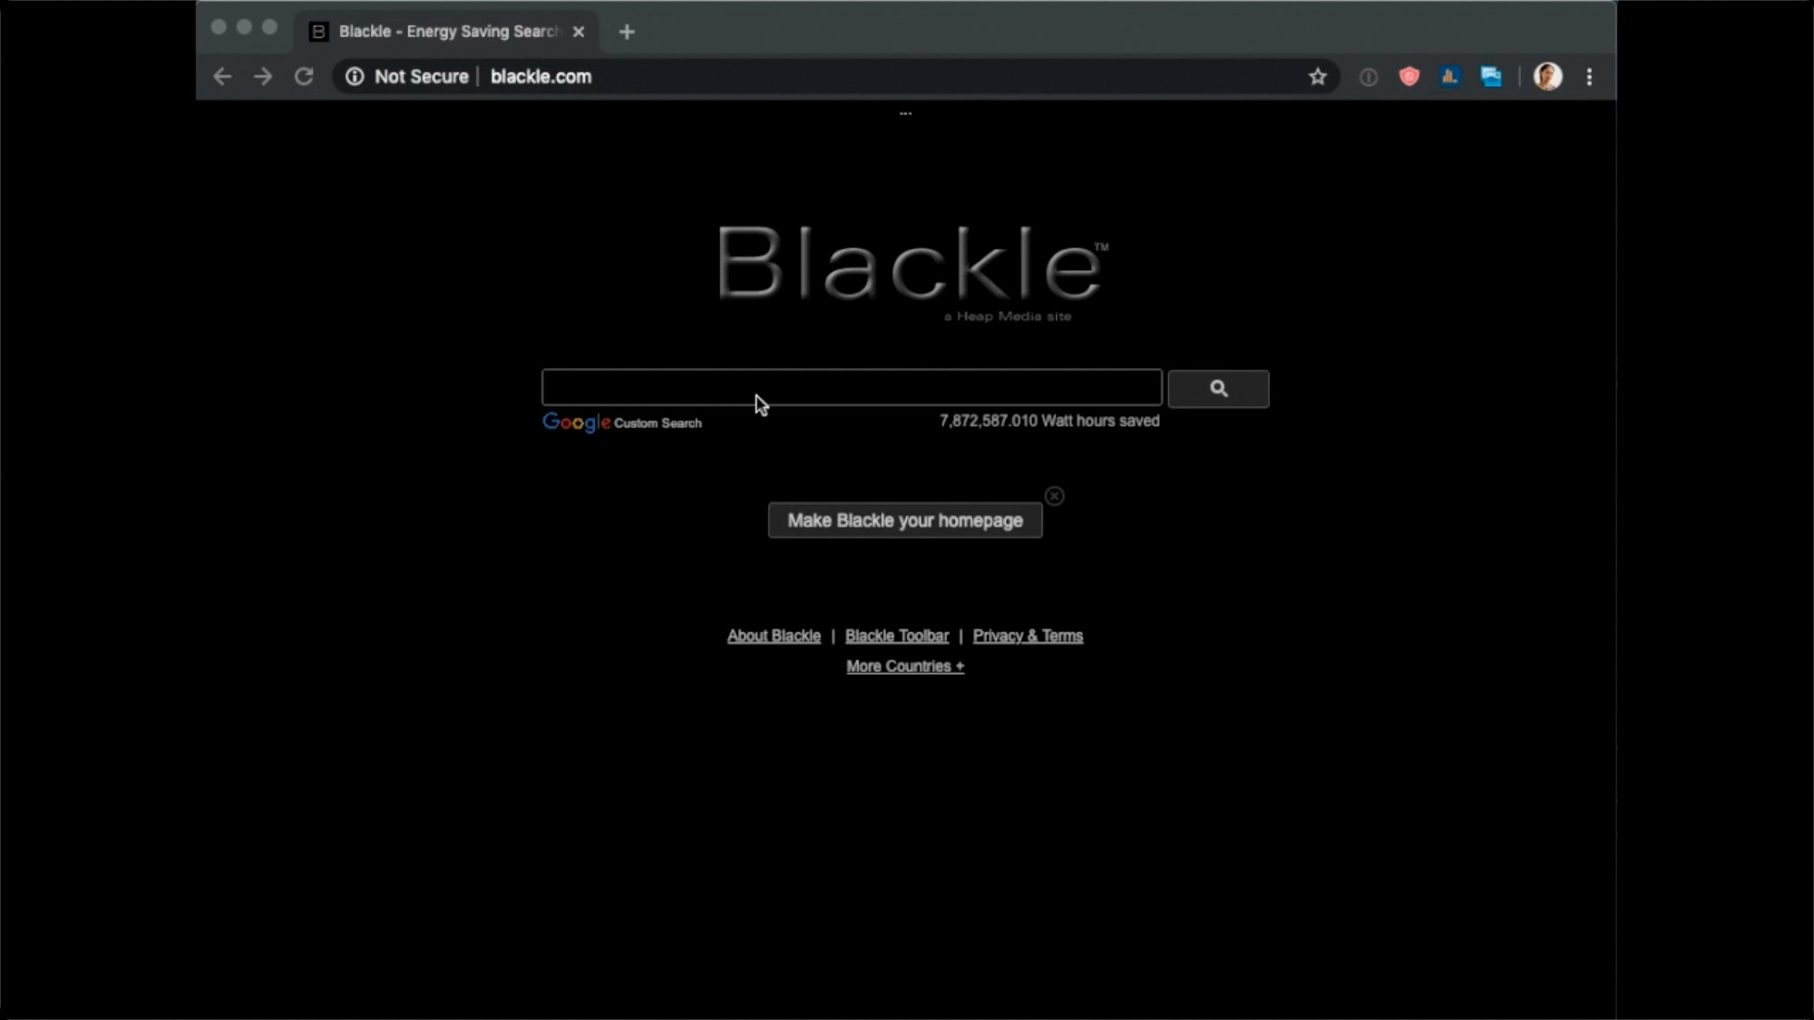Image resolution: width=1814 pixels, height=1020 pixels.
Task: Open Chrome three-dot menu
Action: click(1589, 77)
